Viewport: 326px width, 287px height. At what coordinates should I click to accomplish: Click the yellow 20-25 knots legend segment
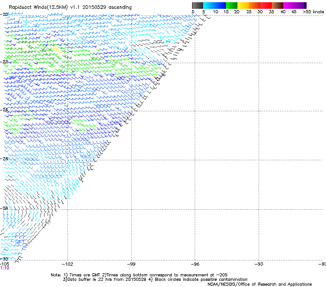click(243, 5)
